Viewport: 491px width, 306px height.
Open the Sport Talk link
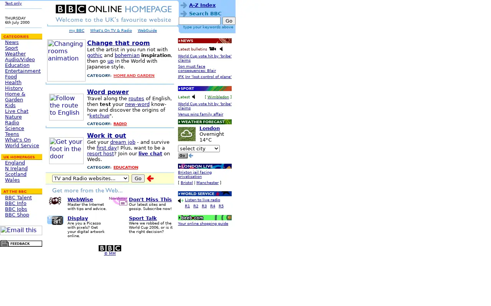click(x=143, y=218)
